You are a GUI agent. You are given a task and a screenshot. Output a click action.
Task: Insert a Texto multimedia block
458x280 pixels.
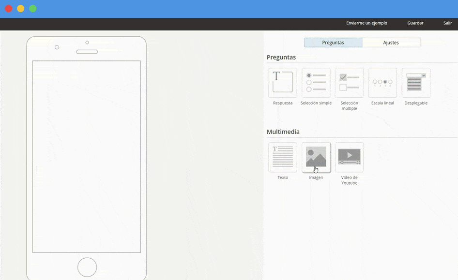click(x=282, y=157)
